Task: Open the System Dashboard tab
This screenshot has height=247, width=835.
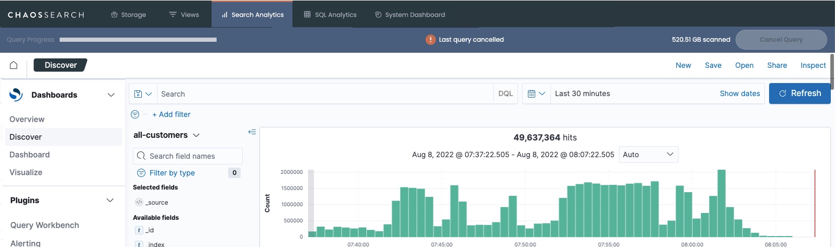Action: pyautogui.click(x=410, y=15)
